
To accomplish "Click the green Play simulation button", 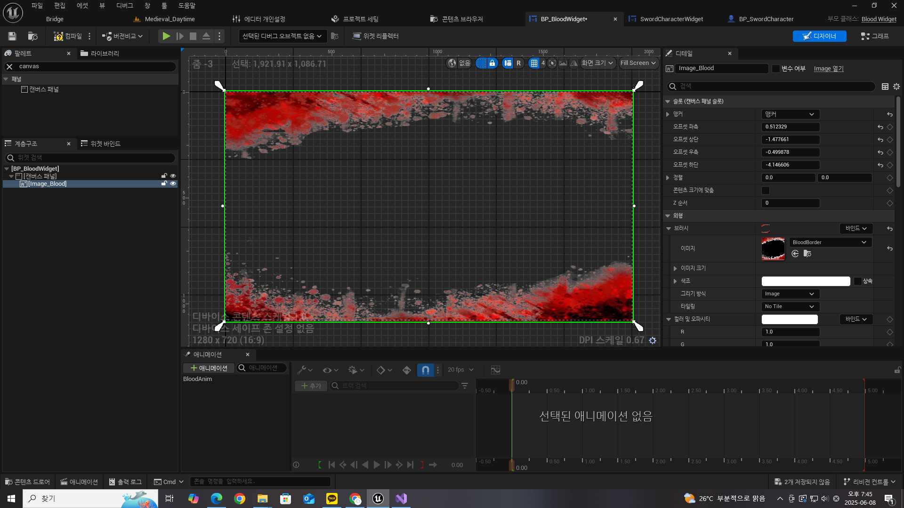I will coord(166,36).
